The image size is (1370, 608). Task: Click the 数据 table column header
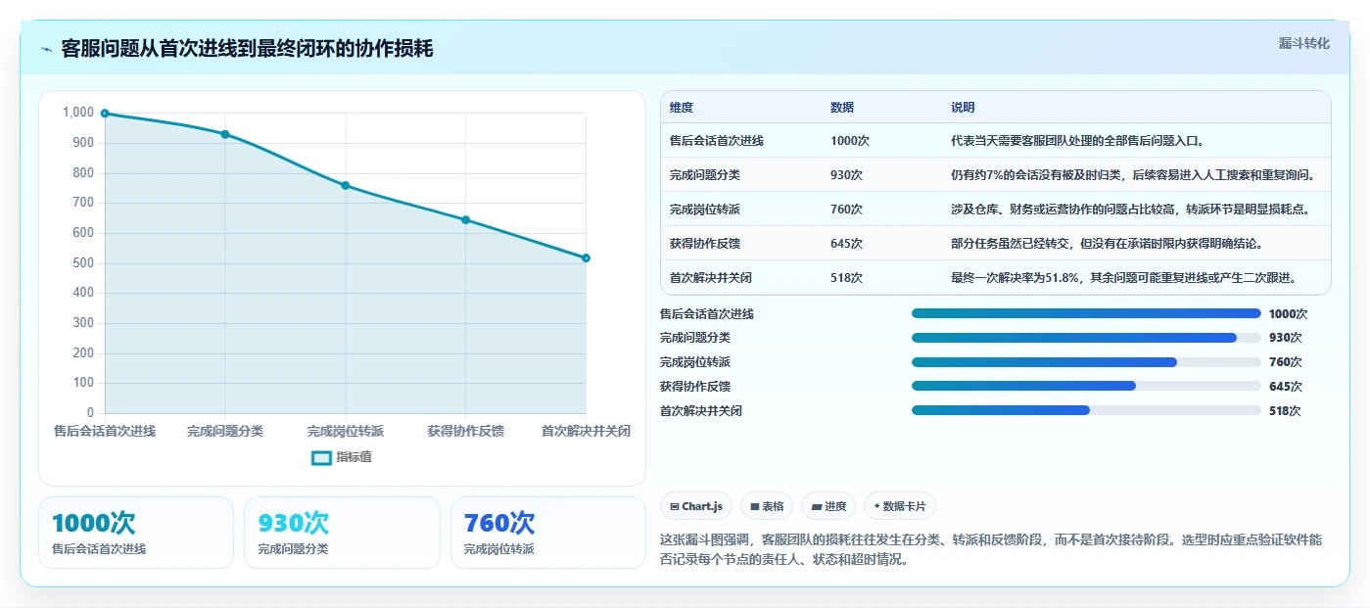pyautogui.click(x=842, y=107)
